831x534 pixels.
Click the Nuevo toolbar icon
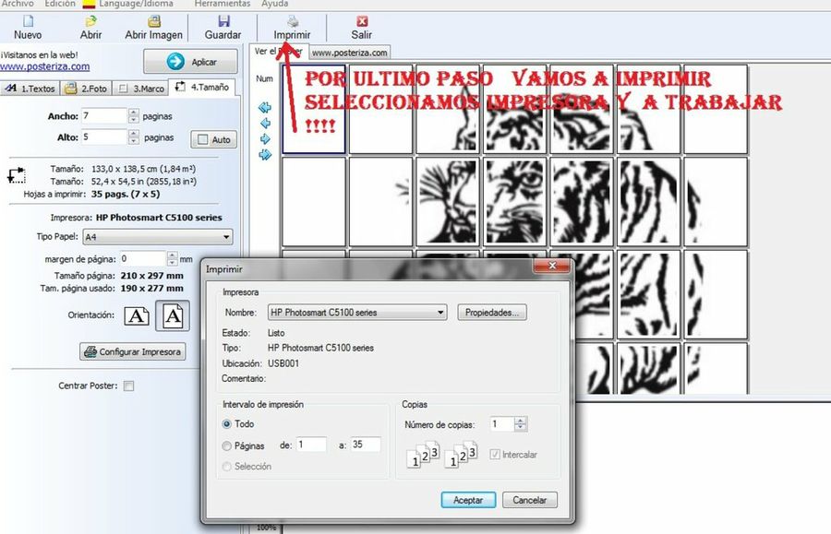(x=28, y=20)
